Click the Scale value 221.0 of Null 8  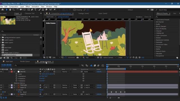(x=43, y=74)
